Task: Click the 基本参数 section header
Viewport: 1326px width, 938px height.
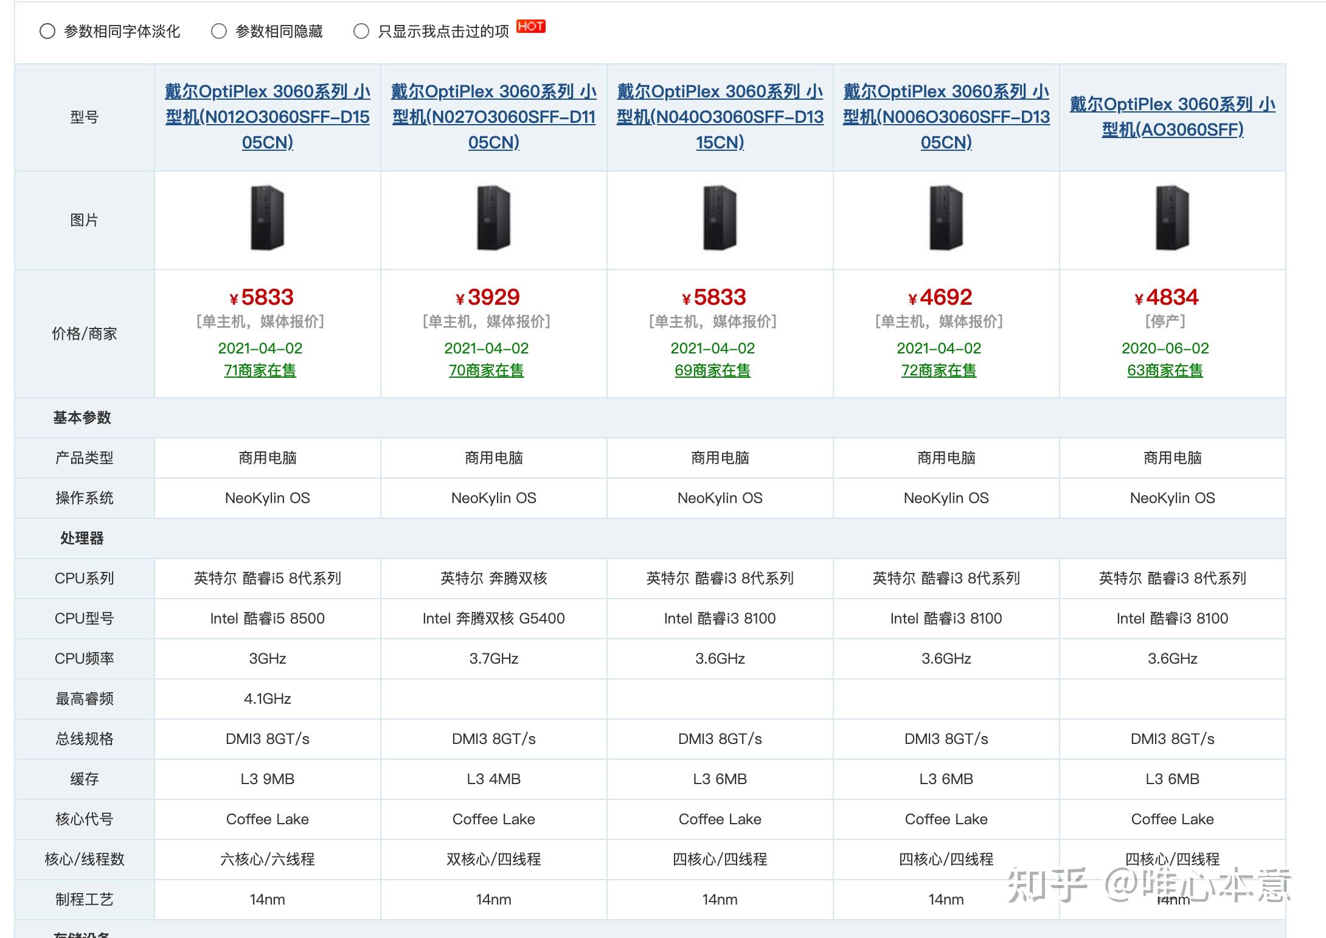Action: (82, 418)
